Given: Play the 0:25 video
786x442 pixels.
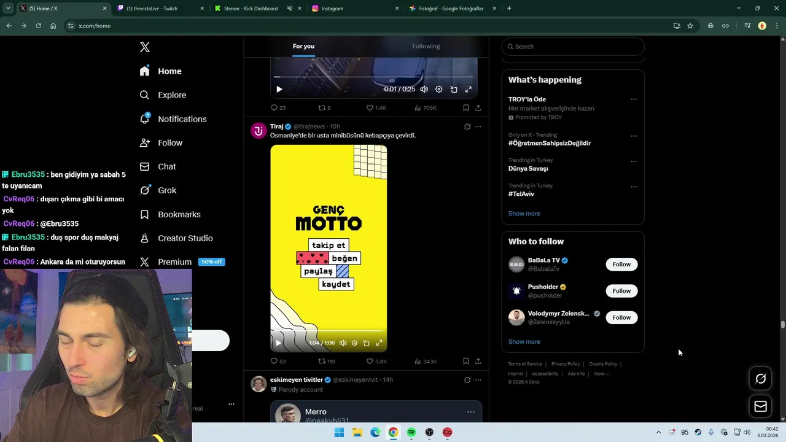Looking at the screenshot, I should (x=279, y=89).
